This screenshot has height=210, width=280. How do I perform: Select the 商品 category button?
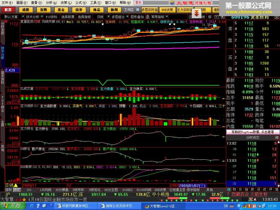pos(97,10)
